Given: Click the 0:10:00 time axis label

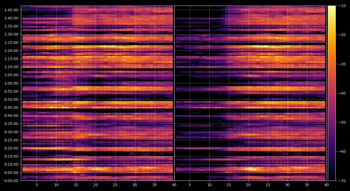Looking at the screenshot, I should [x=11, y=164].
